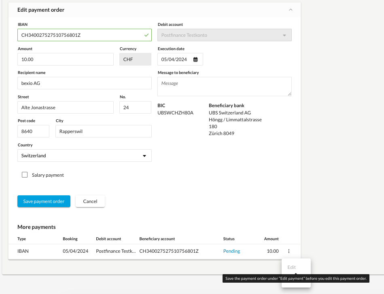Viewport: 384px width, 294px height.
Task: Cancel editing the payment order
Action: tap(90, 201)
